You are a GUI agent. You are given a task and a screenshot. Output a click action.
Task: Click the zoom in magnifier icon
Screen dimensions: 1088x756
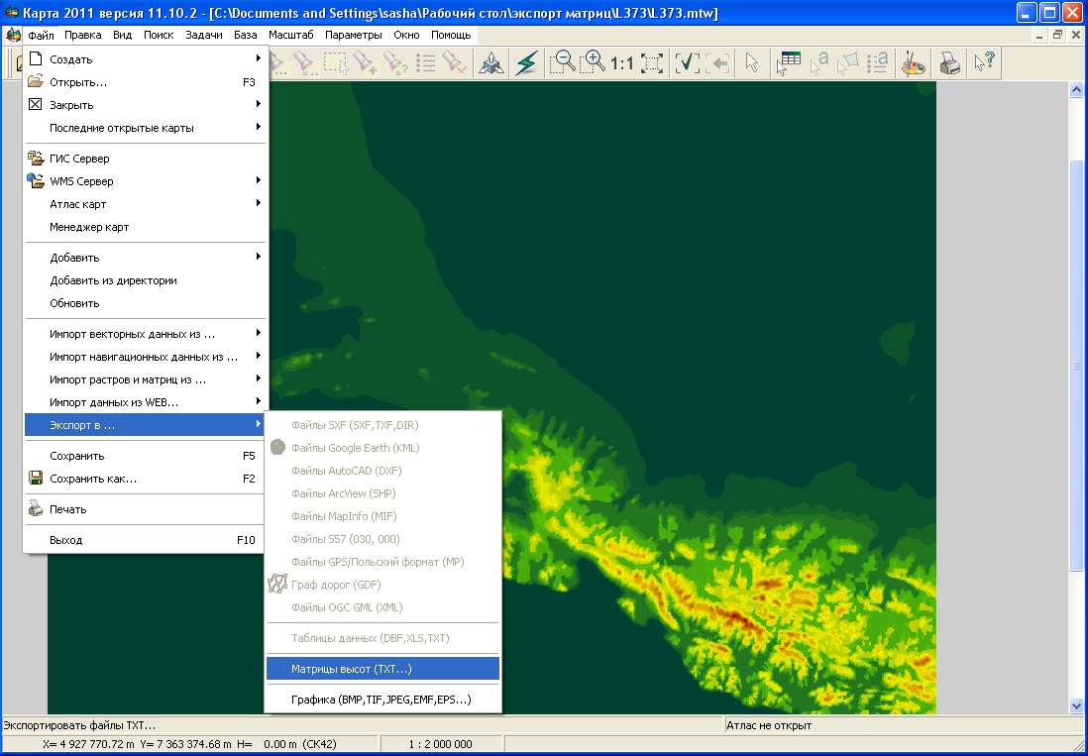(593, 62)
